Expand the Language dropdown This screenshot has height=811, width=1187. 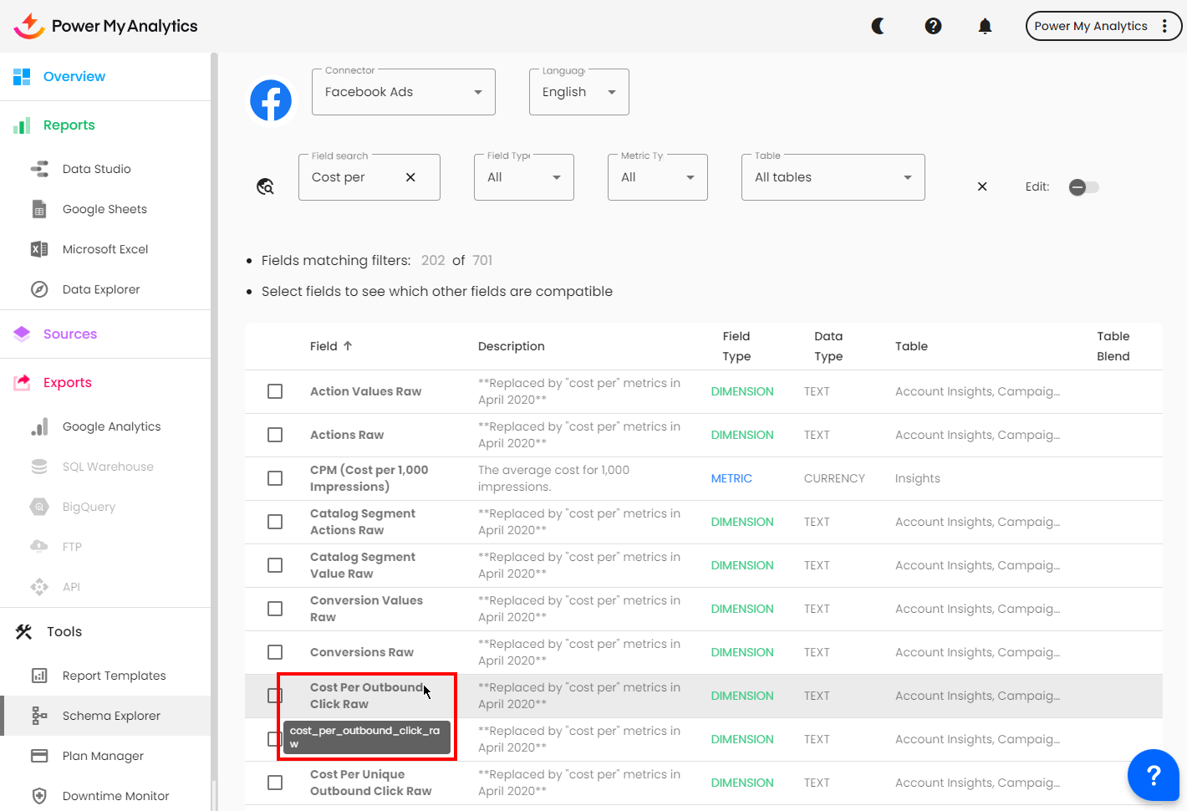pos(578,92)
